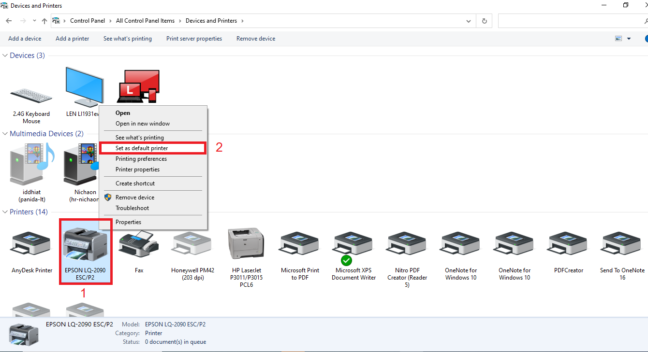Collapse the Devices (3) group

(5, 56)
